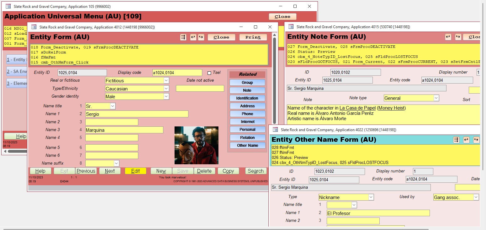The height and width of the screenshot is (230, 486).
Task: Click the Sergio Marquina photo thumbnail
Action: click(196, 145)
